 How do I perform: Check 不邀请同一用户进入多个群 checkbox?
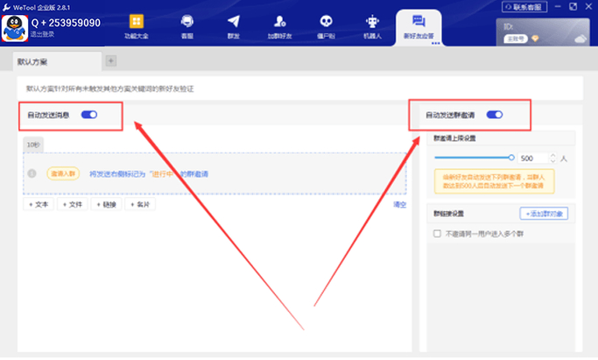coord(437,233)
